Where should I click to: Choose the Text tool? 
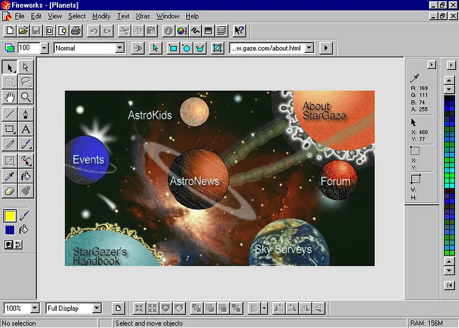(26, 129)
